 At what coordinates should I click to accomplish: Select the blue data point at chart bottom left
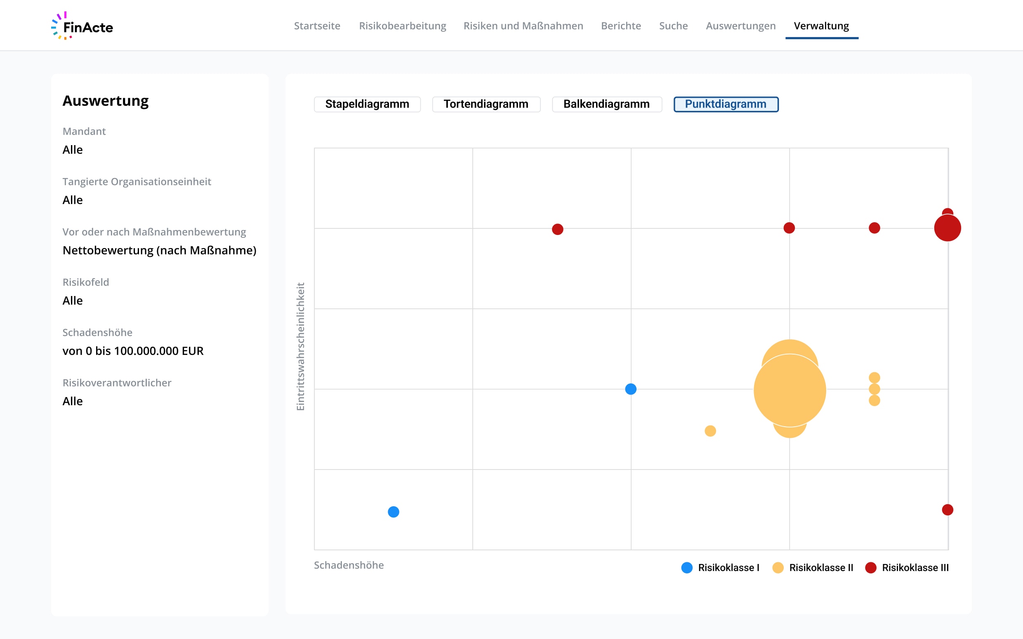click(394, 512)
